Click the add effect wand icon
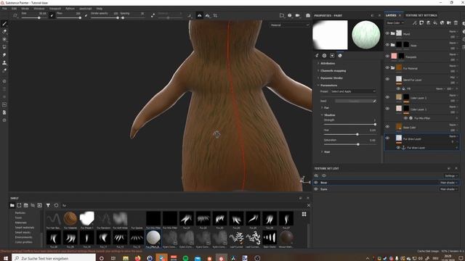 [415, 22]
